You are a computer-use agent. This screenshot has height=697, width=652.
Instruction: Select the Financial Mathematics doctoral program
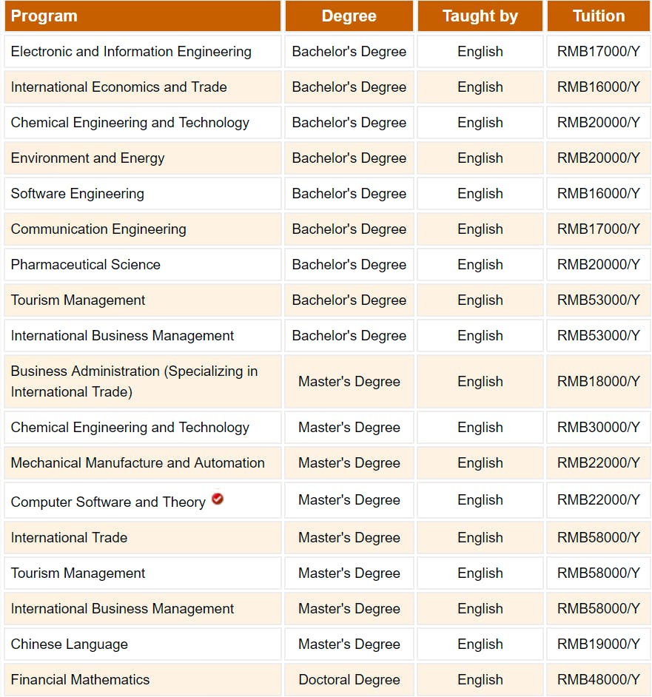(80, 680)
